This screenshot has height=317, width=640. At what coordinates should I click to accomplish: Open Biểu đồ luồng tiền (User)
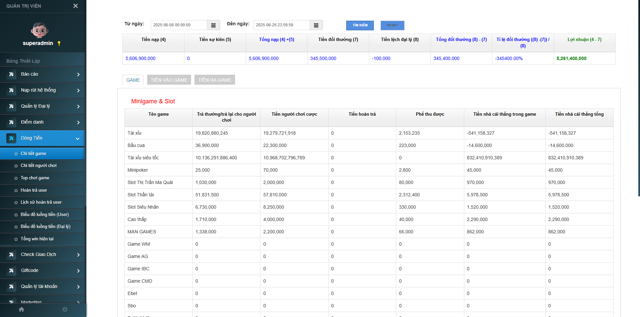(x=42, y=215)
